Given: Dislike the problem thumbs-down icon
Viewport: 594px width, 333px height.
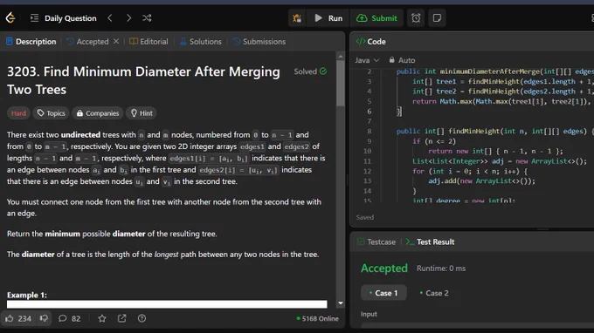Looking at the screenshot, I should pos(44,318).
